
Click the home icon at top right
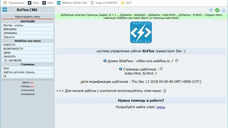pos(223,10)
